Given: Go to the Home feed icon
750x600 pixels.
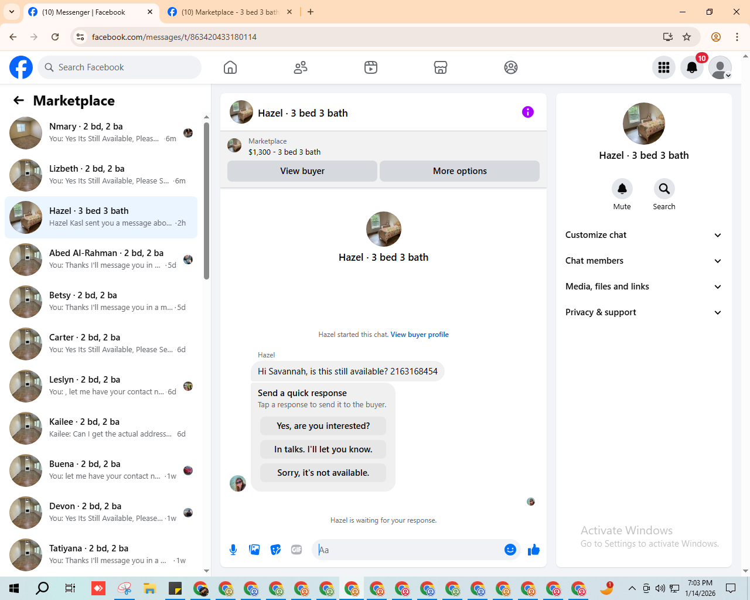Looking at the screenshot, I should tap(230, 67).
